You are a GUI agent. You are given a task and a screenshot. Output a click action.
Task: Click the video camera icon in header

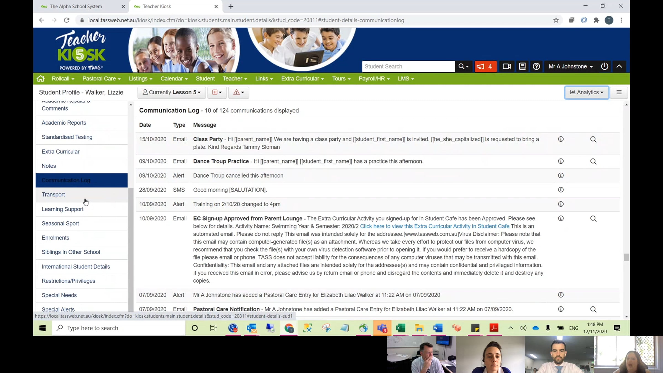point(507,67)
